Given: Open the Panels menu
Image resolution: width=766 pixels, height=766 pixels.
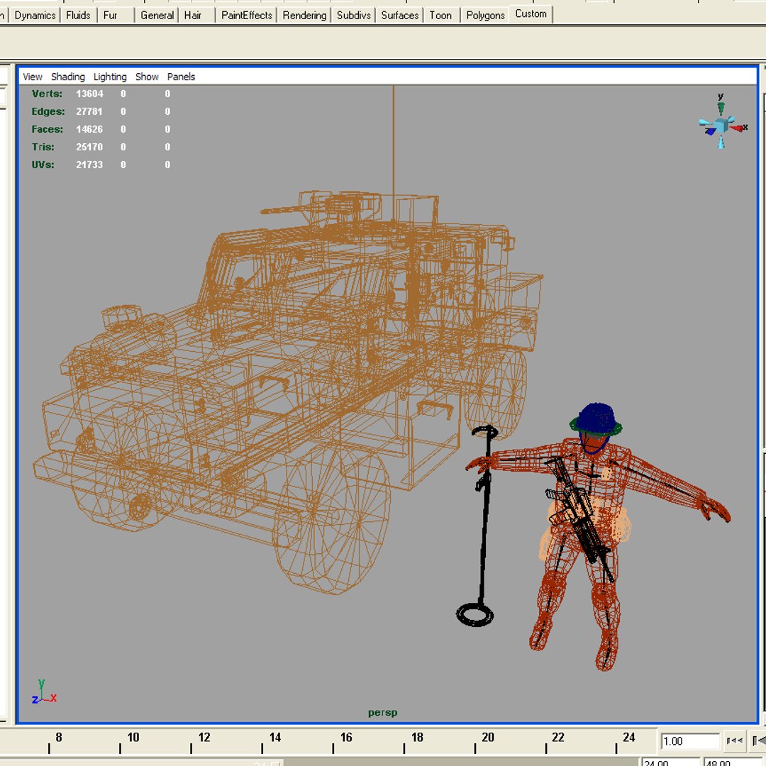Looking at the screenshot, I should point(181,77).
